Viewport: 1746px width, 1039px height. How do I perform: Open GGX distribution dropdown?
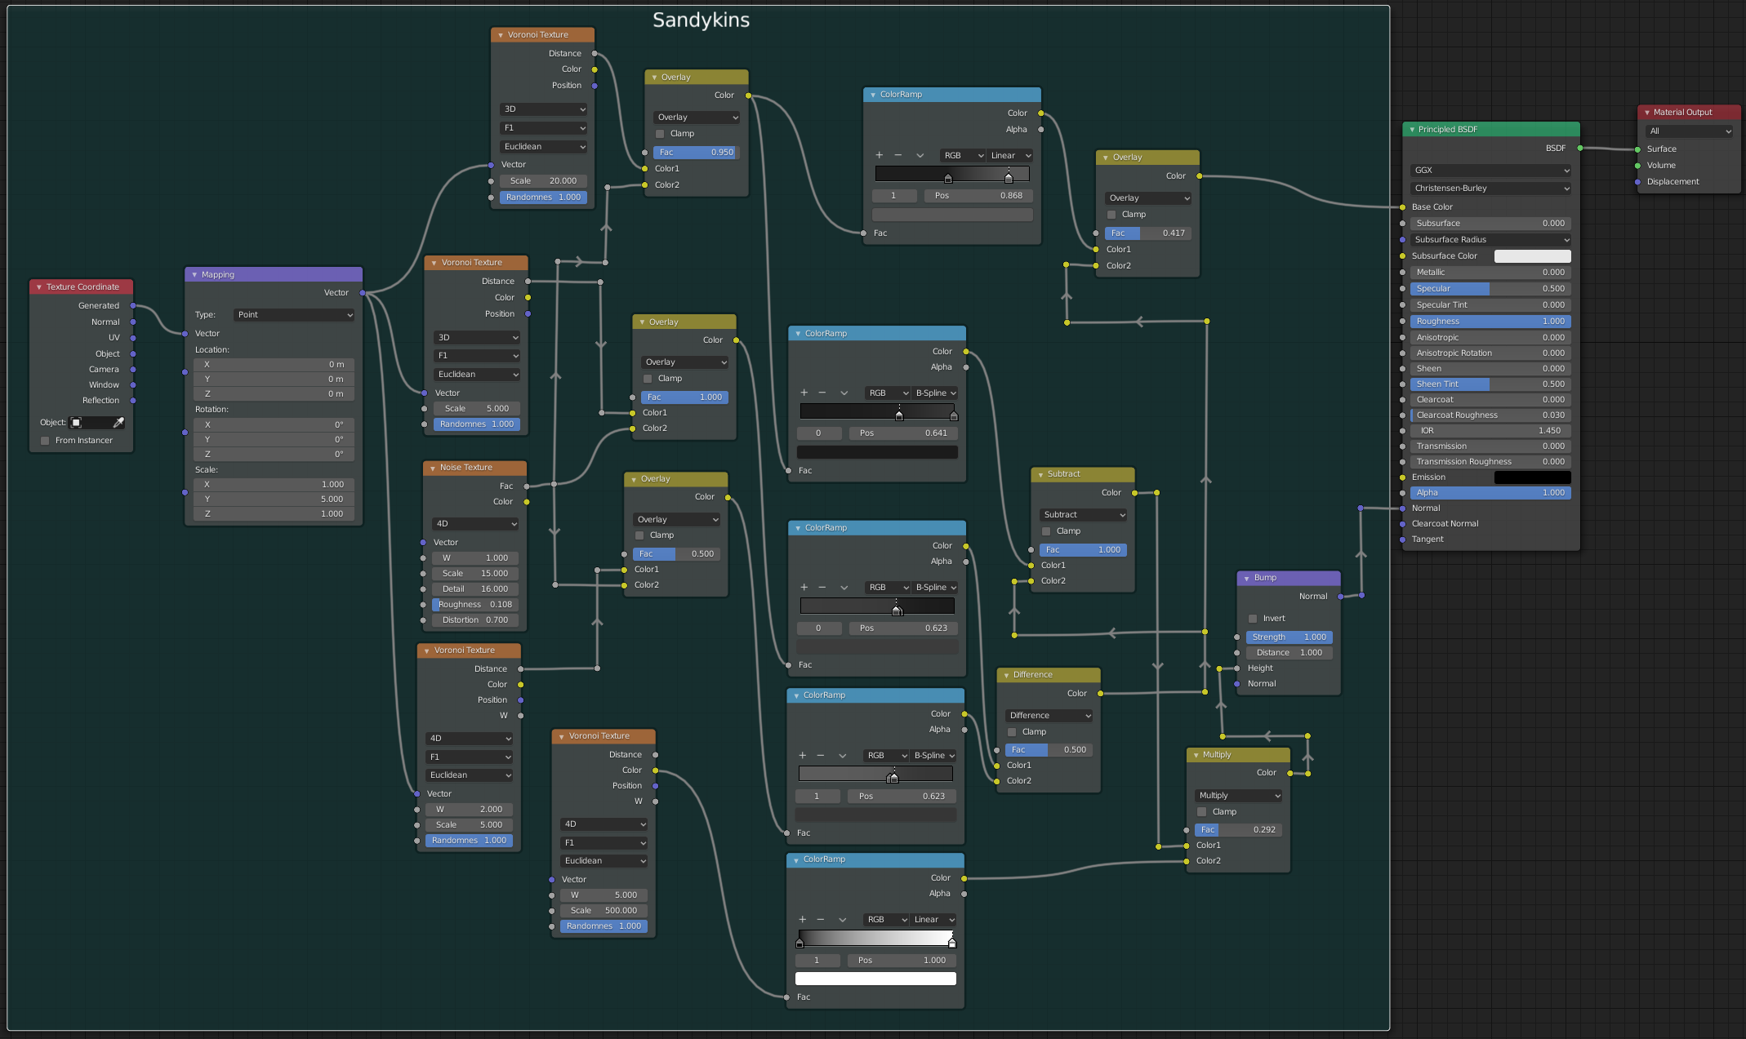[x=1490, y=170]
